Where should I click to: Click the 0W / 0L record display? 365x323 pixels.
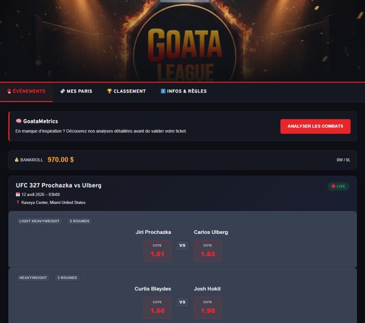pyautogui.click(x=343, y=160)
